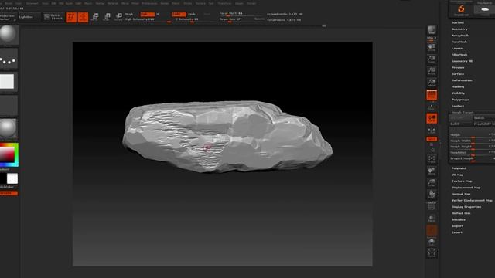This screenshot has height=278, width=495.
Task: Click the Scale view icon on right shelf
Action: 432,183
